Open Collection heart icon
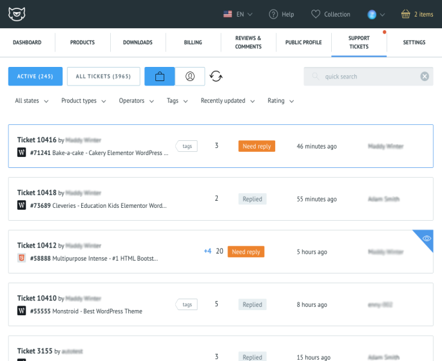Image resolution: width=442 pixels, height=361 pixels. click(x=316, y=14)
